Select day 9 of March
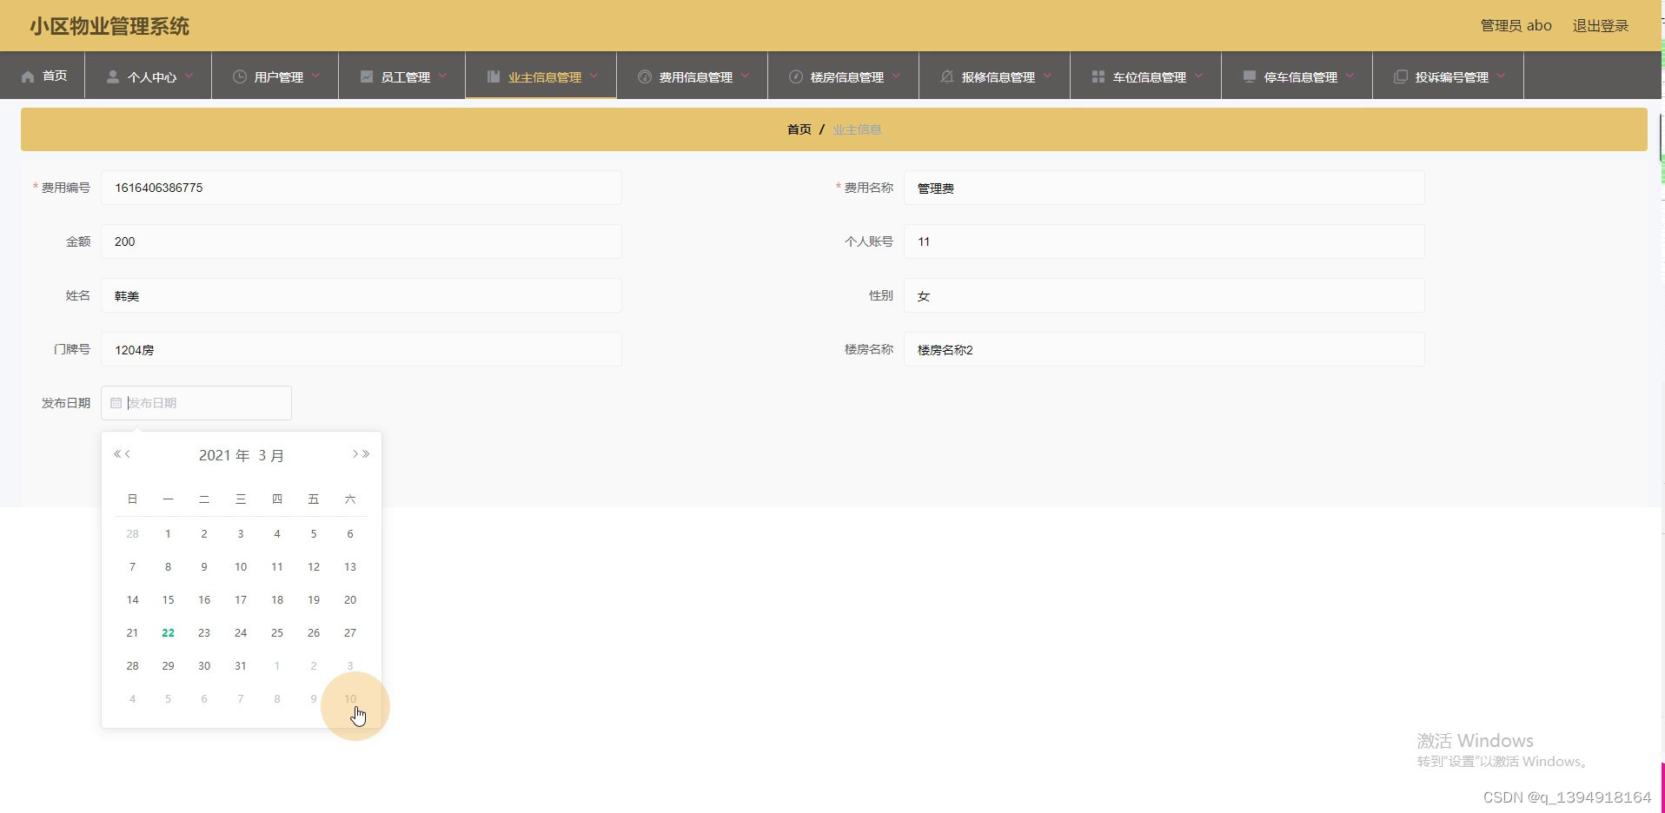This screenshot has height=813, width=1665. coord(204,567)
